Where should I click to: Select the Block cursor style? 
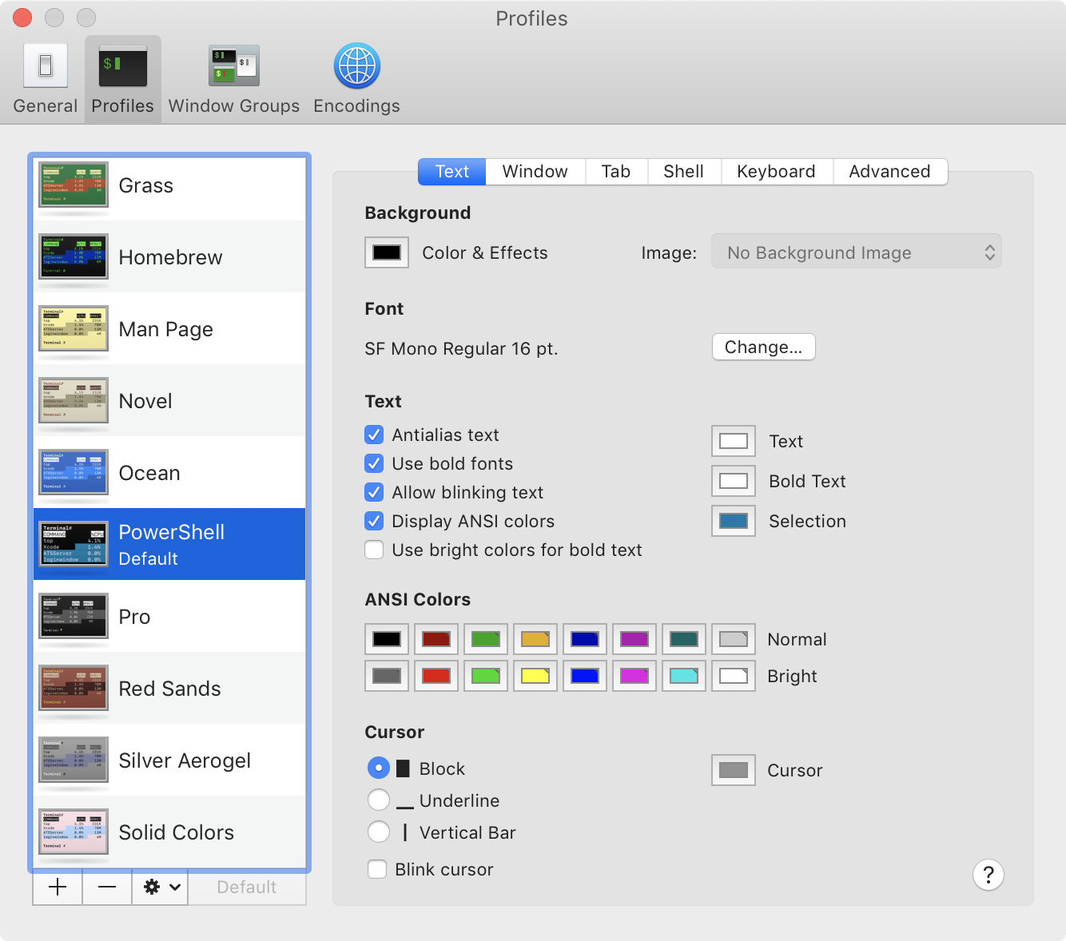click(379, 768)
